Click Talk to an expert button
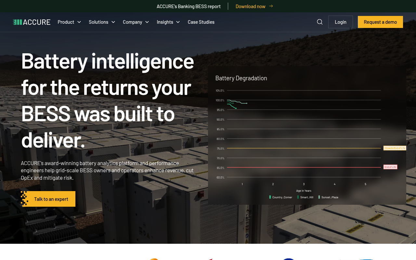This screenshot has width=416, height=260. [x=48, y=199]
